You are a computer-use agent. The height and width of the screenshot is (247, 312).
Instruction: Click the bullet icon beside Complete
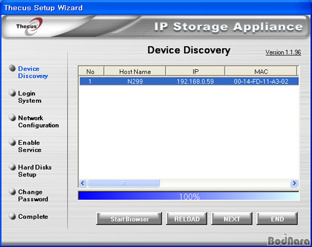point(12,216)
